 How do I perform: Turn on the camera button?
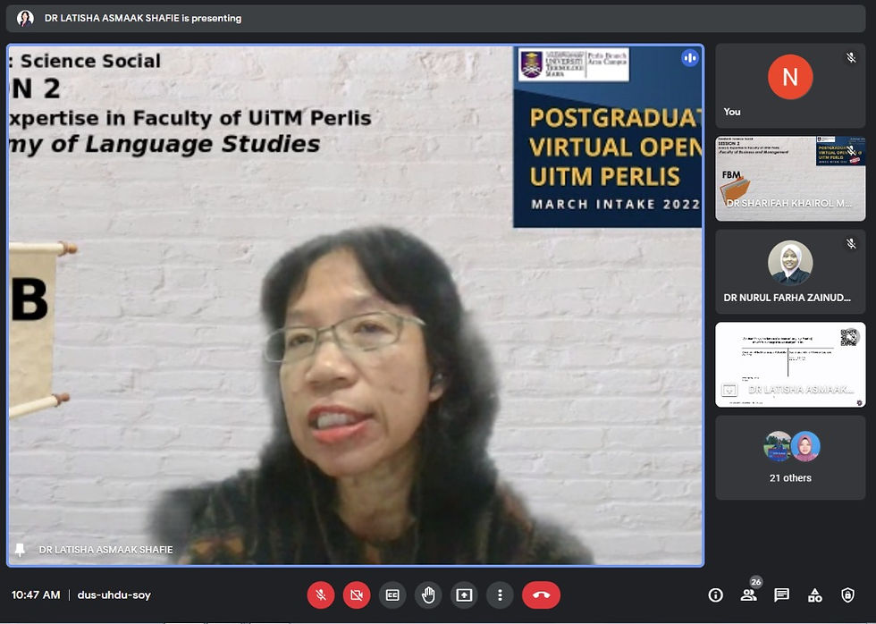tap(357, 595)
